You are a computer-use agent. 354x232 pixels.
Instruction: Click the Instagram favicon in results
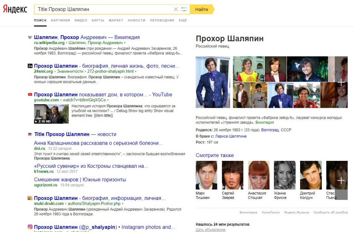(x=30, y=227)
